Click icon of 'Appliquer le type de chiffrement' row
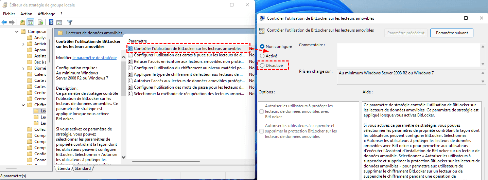Image resolution: width=488 pixels, height=180 pixels. (130, 74)
